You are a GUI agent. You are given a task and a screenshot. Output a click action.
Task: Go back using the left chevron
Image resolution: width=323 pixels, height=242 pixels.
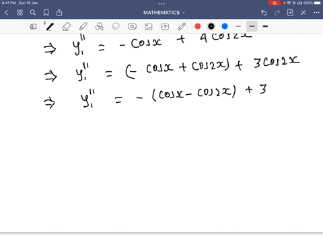tap(6, 13)
